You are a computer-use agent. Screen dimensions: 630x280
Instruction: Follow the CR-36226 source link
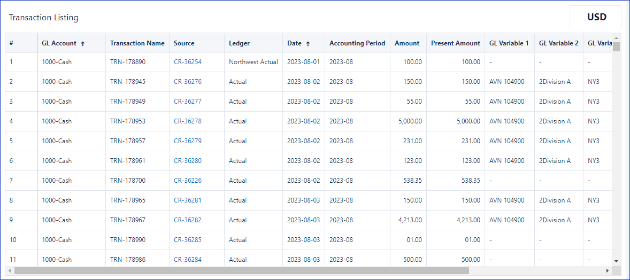pyautogui.click(x=188, y=181)
